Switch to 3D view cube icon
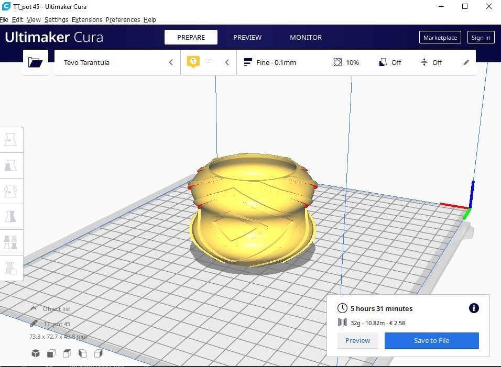 pos(36,353)
